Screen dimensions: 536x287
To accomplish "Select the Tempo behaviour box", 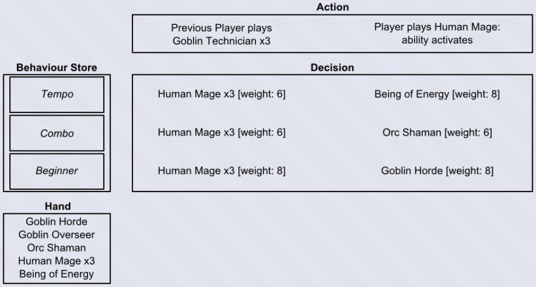I will tap(57, 94).
